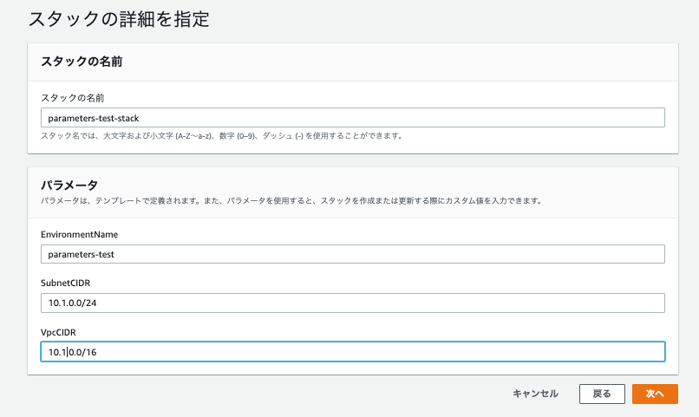Select the SubnetCIDR input field
Screen dimensions: 699x417
coord(353,303)
